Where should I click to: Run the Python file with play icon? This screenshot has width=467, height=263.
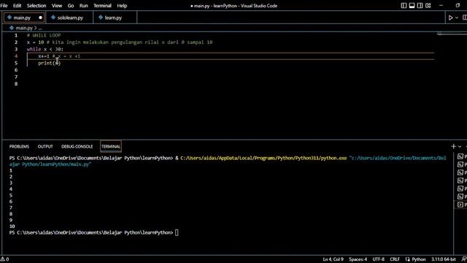(451, 18)
